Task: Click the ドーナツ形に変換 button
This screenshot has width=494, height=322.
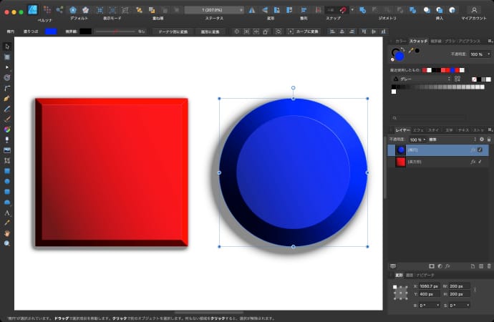Action: click(173, 31)
